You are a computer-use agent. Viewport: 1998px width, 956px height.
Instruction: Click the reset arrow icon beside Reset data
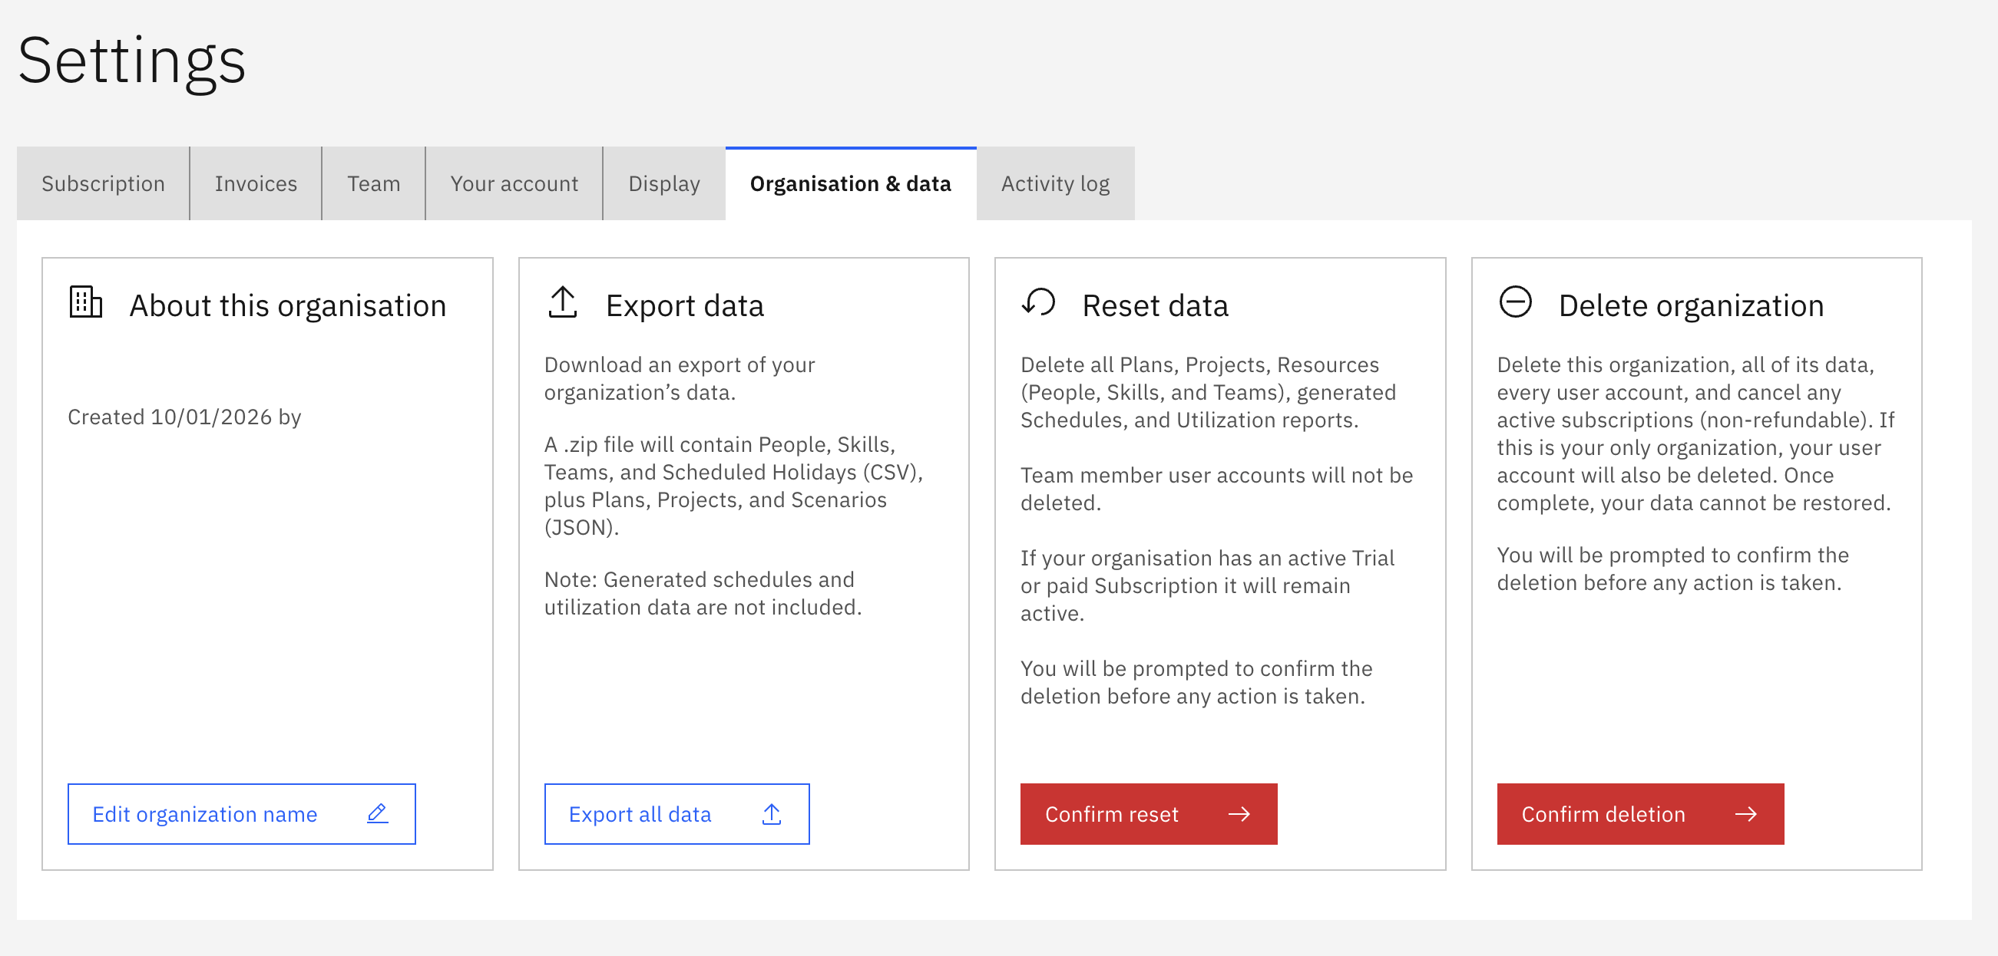1039,302
